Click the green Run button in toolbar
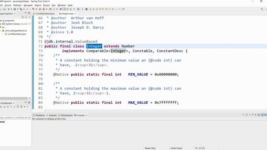The height and width of the screenshot is (150, 267). [x=15, y=9]
